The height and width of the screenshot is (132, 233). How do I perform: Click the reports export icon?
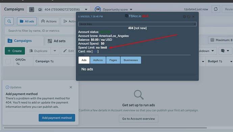click(223, 51)
